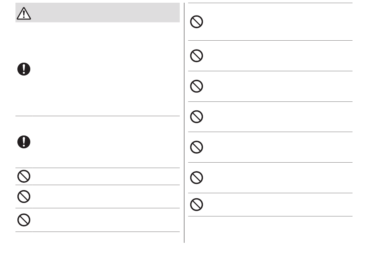Click the warning triangle icon in gray header
The height and width of the screenshot is (254, 368).
click(24, 13)
